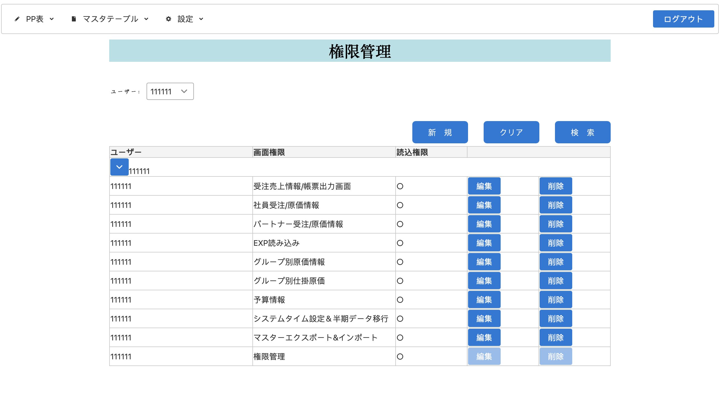Edit the 社員受注/原価情報 row

[x=484, y=205]
